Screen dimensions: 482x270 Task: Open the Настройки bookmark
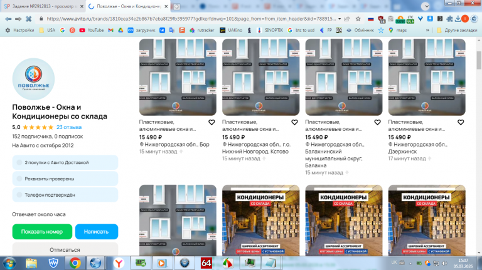point(19,30)
